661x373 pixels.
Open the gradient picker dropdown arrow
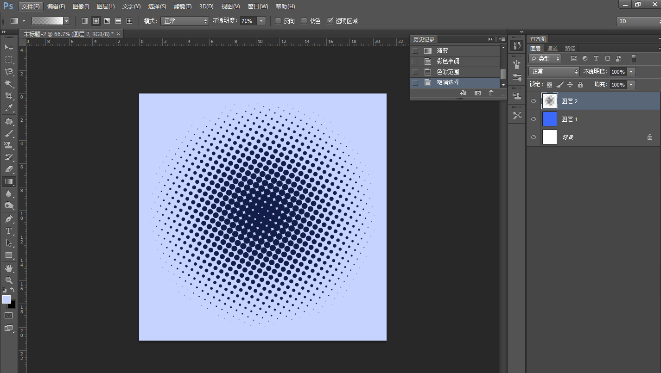coord(67,21)
